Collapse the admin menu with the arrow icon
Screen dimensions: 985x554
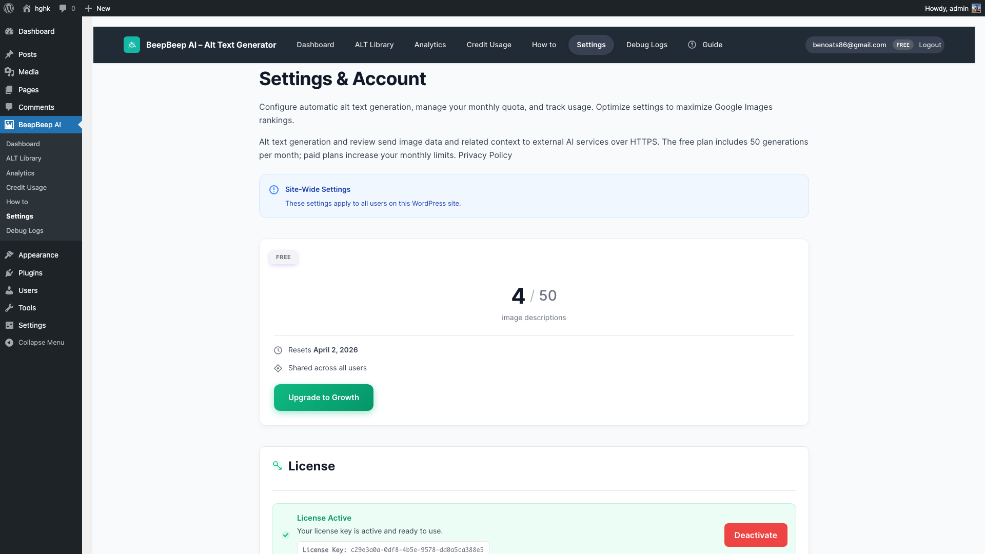coord(9,342)
